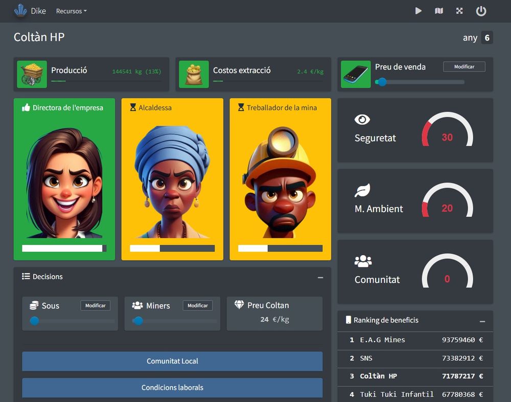Click the Producció gold cart icon
This screenshot has width=511, height=402.
pyautogui.click(x=32, y=74)
